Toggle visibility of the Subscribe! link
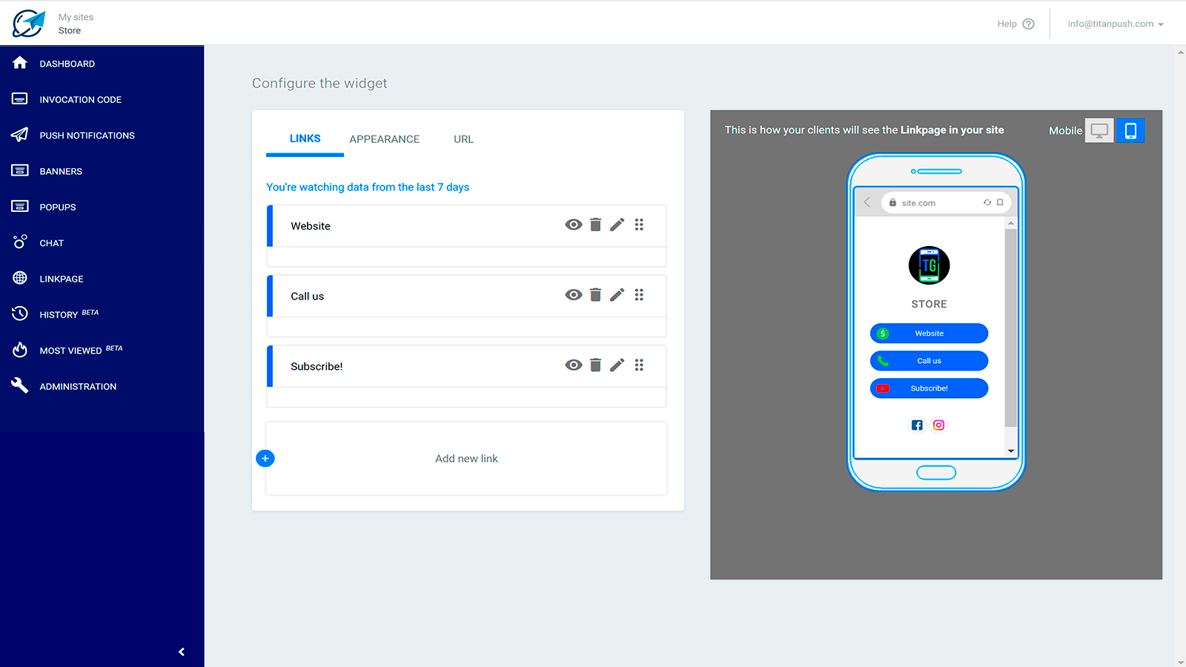Image resolution: width=1186 pixels, height=667 pixels. point(574,365)
